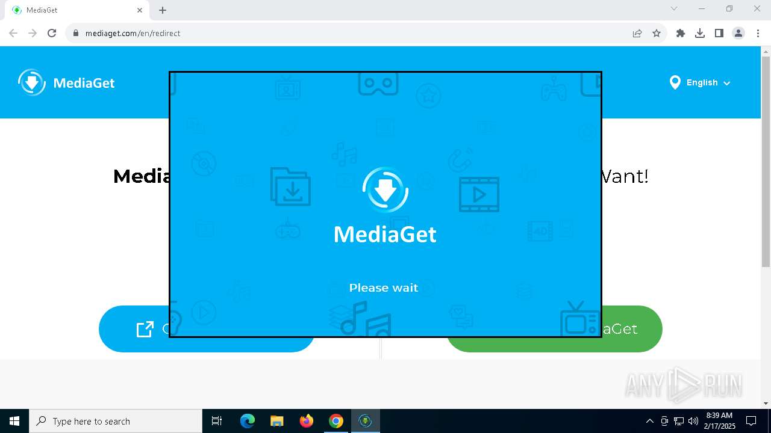Open the tab search chevron in the title bar
771x433 pixels.
pyautogui.click(x=674, y=8)
